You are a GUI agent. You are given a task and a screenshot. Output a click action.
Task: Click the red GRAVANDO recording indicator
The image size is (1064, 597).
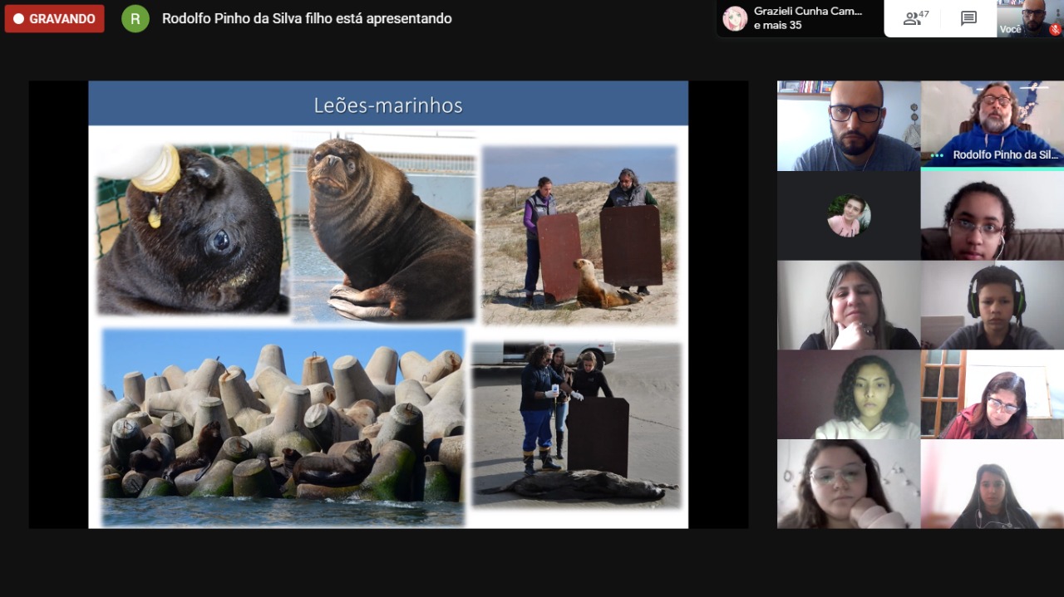[55, 18]
